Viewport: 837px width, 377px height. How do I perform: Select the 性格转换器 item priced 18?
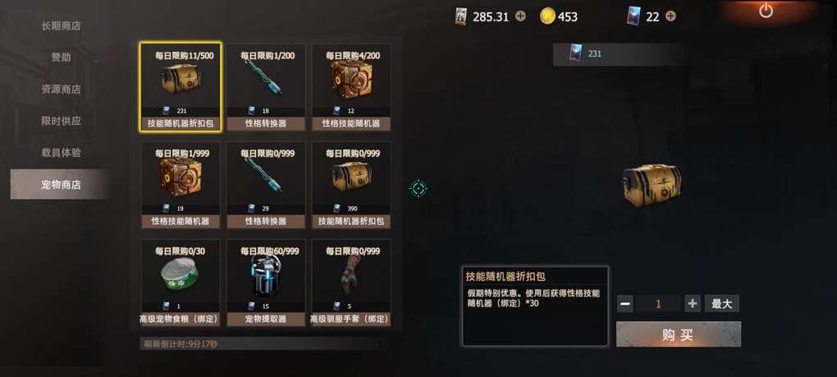point(266,87)
